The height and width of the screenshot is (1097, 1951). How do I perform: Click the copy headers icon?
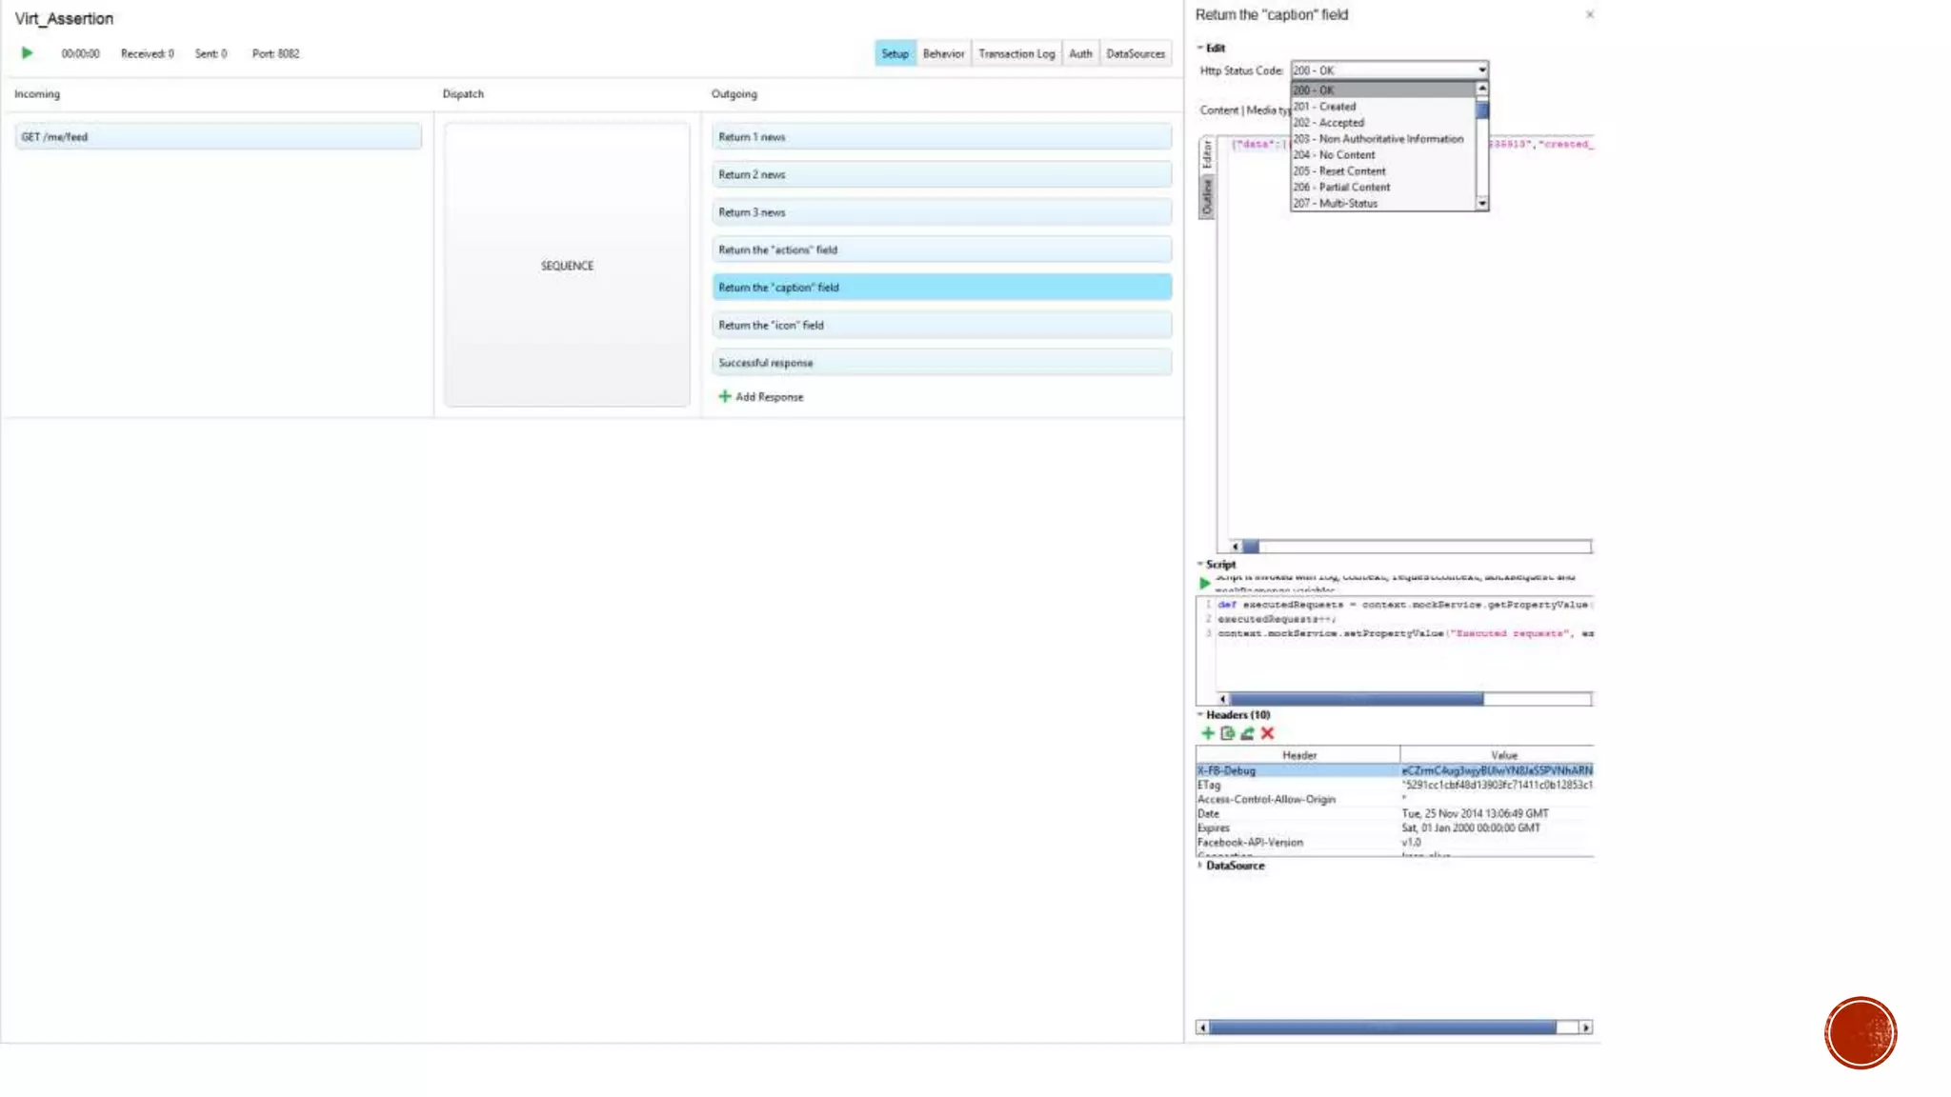pos(1227,733)
